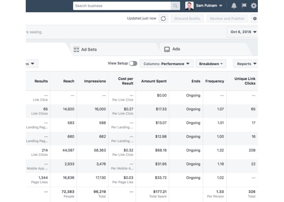
Task: Click the 214 Link Clicks result
Action: point(45,150)
